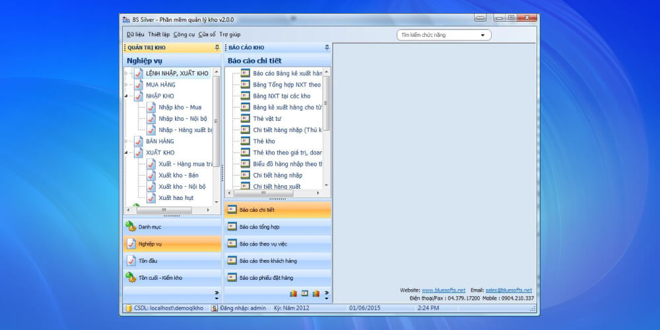
Task: Open the Cửa sổ menu
Action: click(x=207, y=34)
